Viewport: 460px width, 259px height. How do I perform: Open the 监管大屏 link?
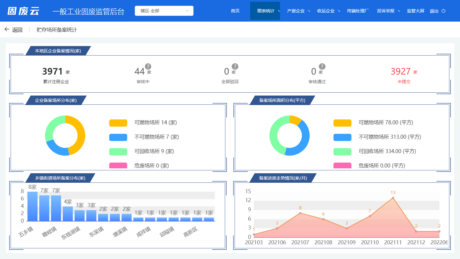tap(416, 11)
